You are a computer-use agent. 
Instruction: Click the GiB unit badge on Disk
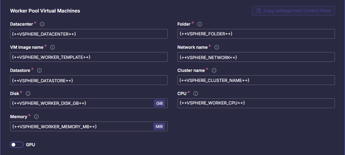159,103
